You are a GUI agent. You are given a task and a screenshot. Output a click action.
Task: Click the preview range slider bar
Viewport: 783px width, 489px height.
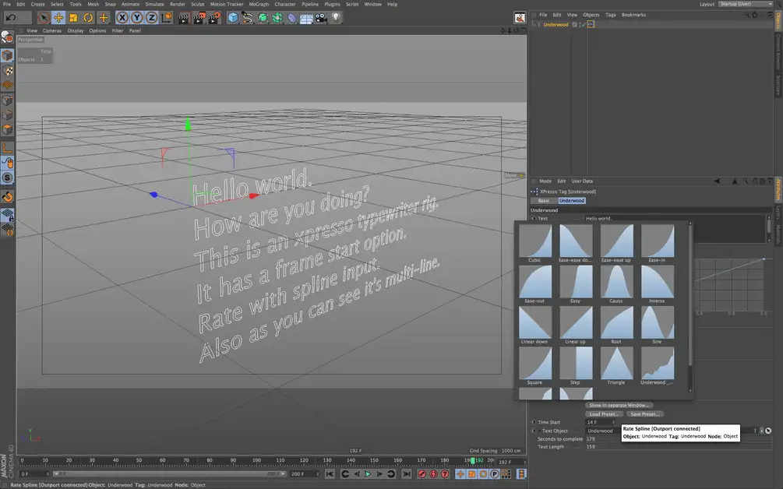point(170,474)
